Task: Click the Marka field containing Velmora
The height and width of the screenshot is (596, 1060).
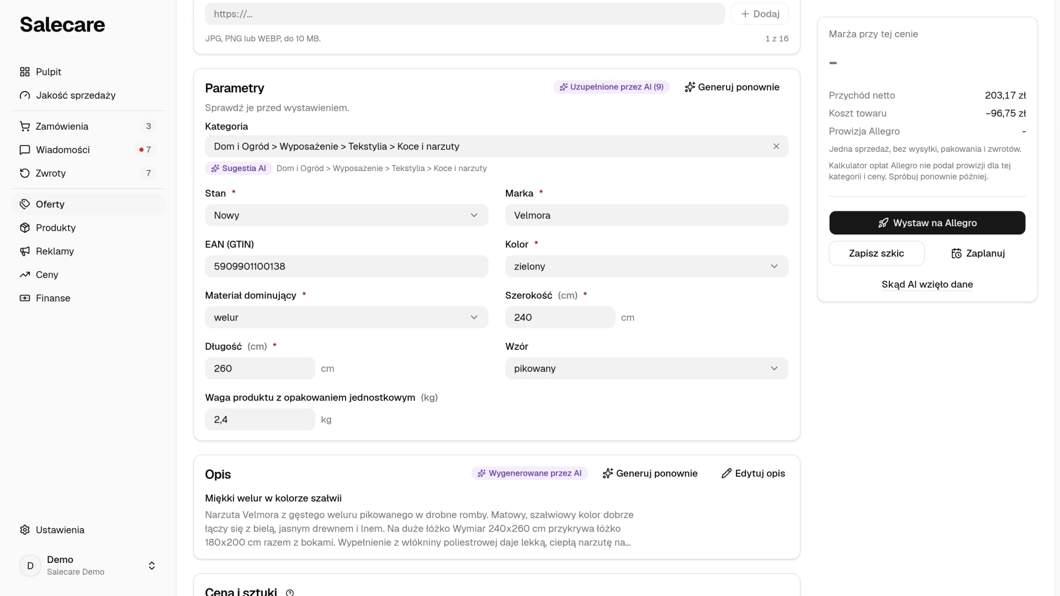Action: (x=646, y=215)
